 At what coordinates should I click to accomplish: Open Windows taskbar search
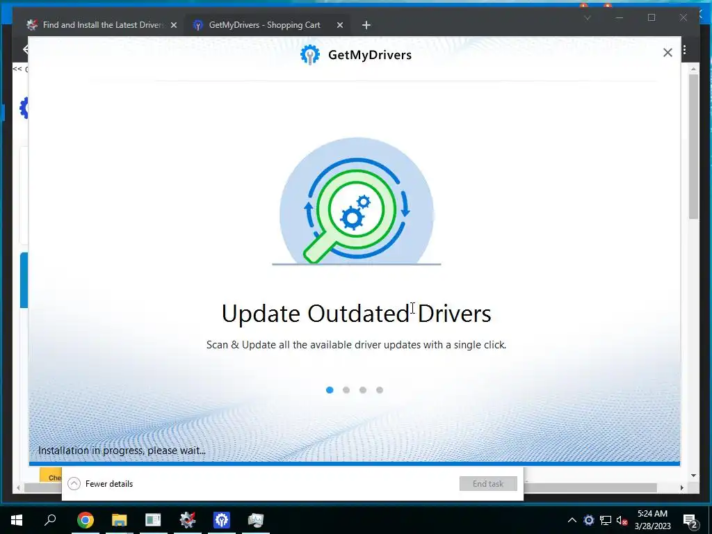click(x=50, y=520)
